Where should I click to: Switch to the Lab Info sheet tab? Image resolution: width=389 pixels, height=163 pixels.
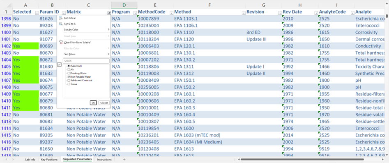pyautogui.click(x=30, y=160)
